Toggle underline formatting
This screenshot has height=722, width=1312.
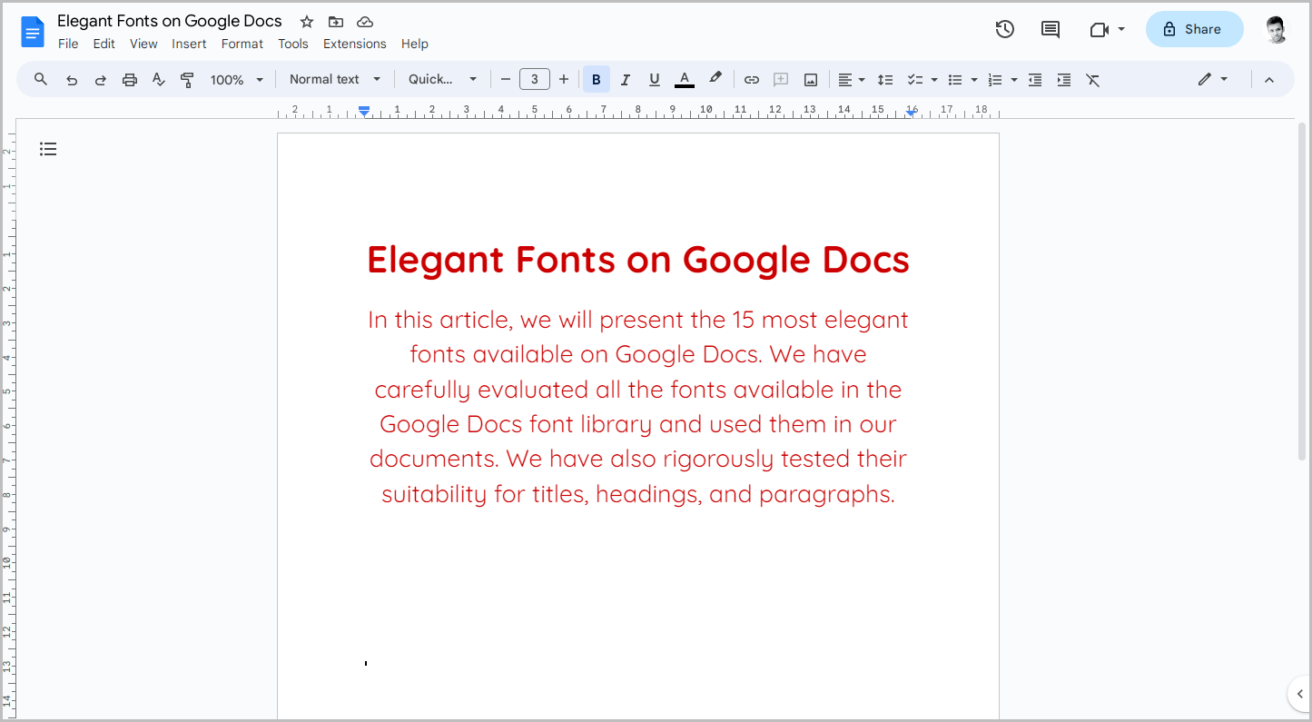[654, 79]
